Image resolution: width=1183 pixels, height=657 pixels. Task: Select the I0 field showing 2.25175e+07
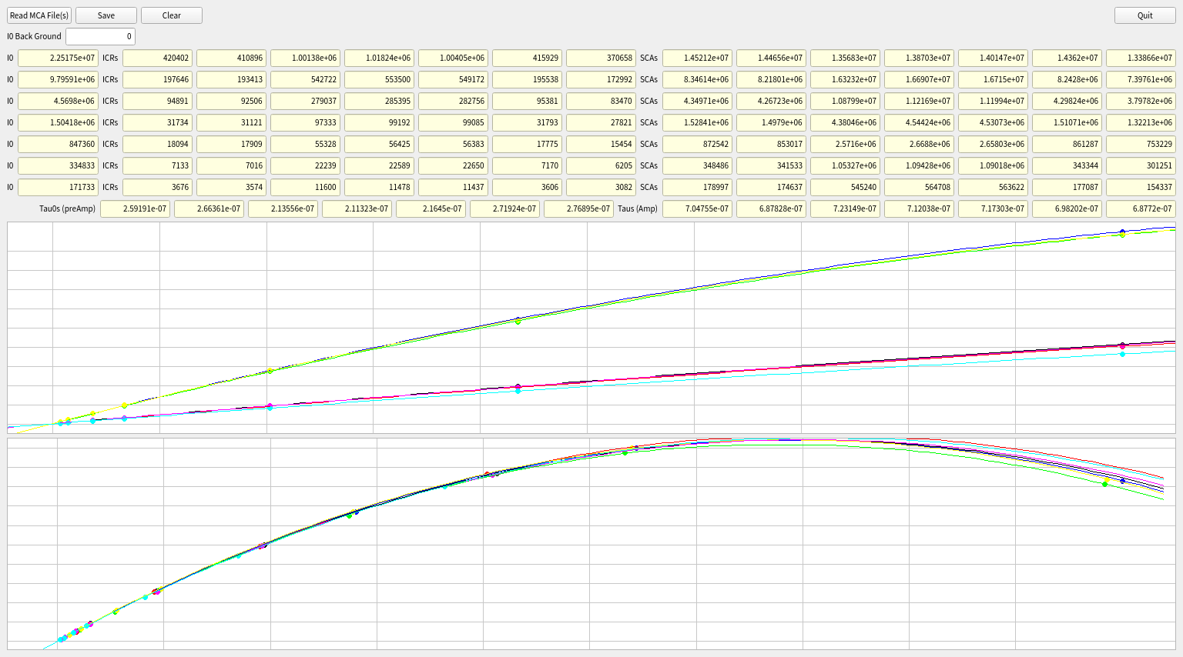click(58, 58)
